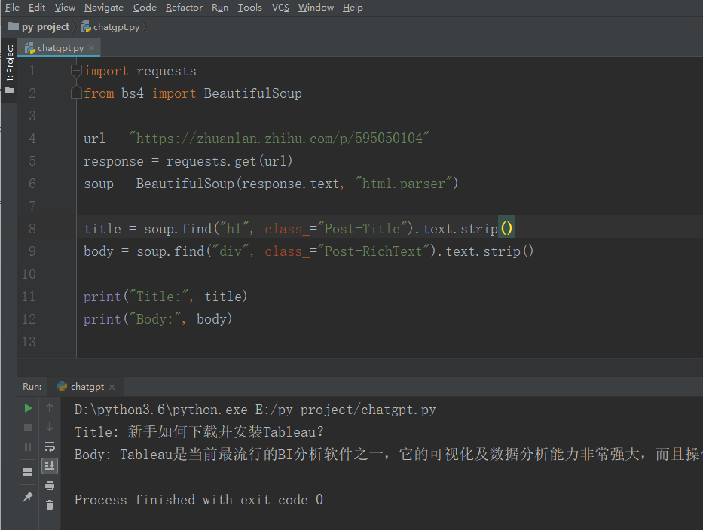This screenshot has width=703, height=530.
Task: Open the View menu
Action: (x=65, y=8)
